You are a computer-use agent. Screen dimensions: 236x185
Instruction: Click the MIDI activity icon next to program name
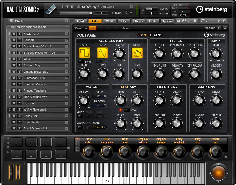[78, 7]
